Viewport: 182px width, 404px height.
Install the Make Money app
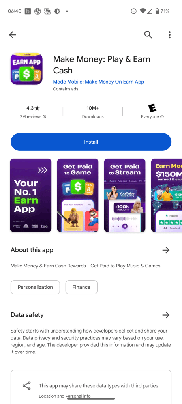pyautogui.click(x=91, y=142)
